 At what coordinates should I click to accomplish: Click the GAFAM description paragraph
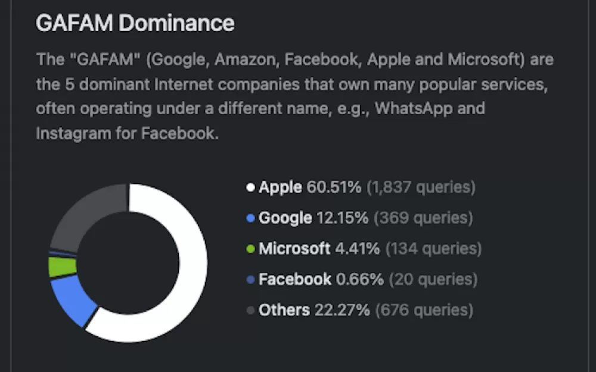(294, 96)
